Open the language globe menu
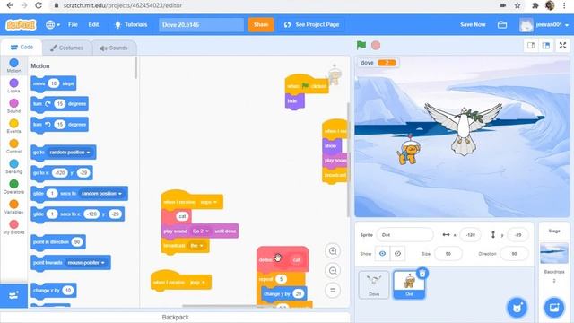The width and height of the screenshot is (574, 323). point(53,24)
